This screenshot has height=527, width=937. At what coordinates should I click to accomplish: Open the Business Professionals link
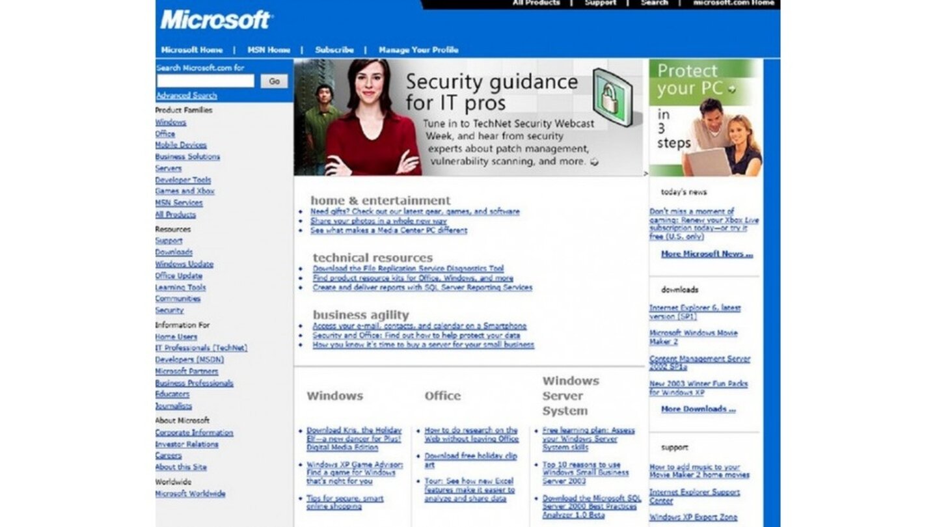point(194,383)
